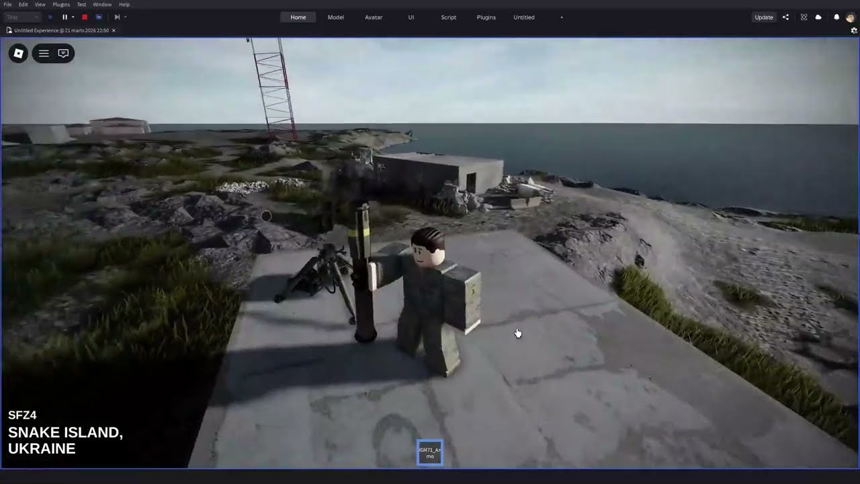
Task: Open the in-game chat bubble icon
Action: coord(63,53)
